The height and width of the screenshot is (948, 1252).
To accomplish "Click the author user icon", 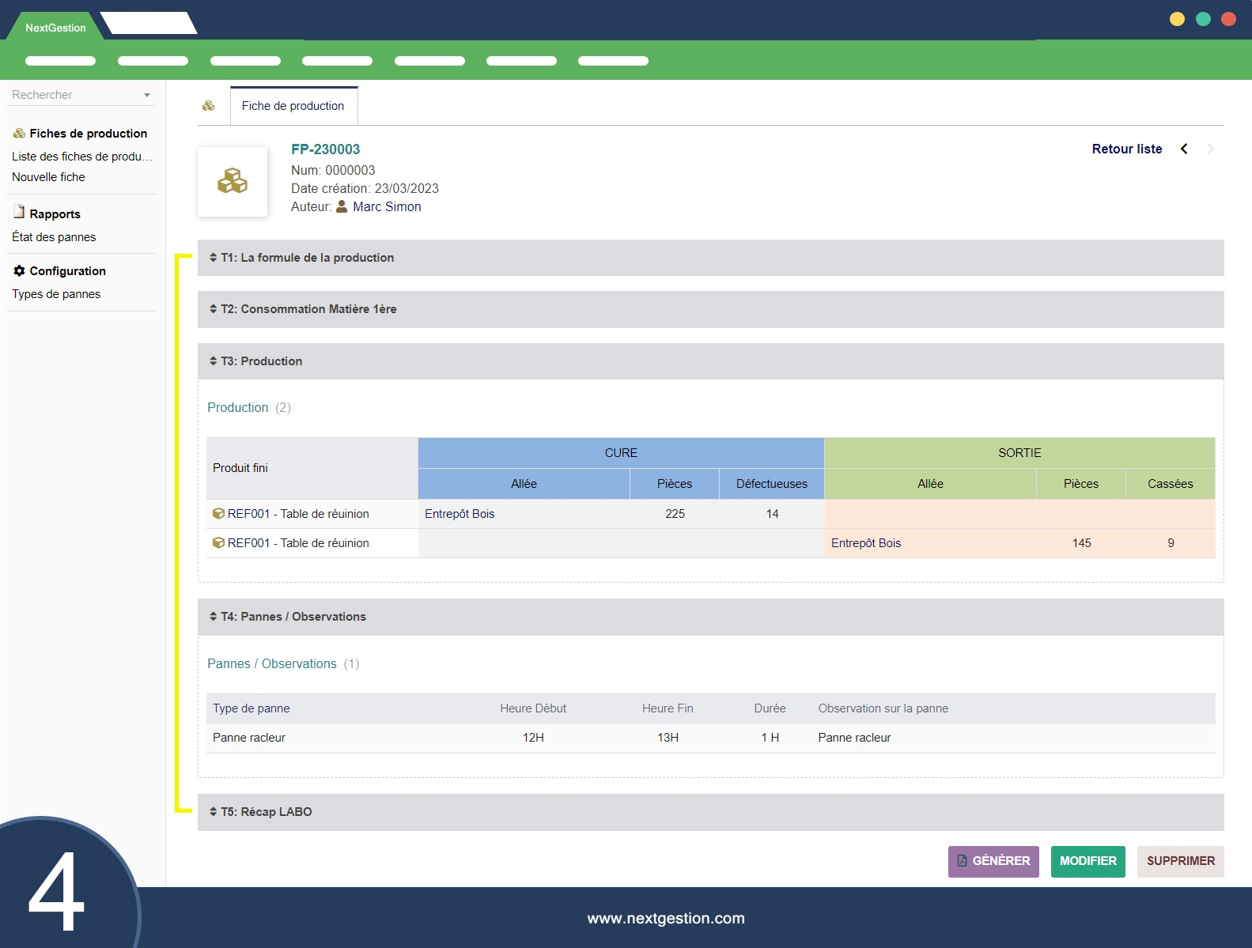I will tap(342, 206).
